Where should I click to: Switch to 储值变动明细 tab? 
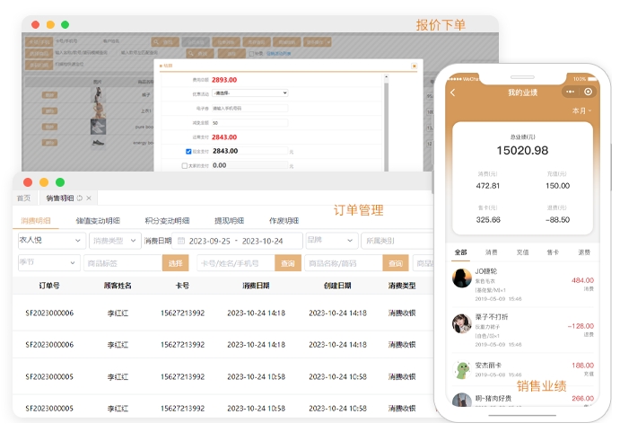point(99,221)
